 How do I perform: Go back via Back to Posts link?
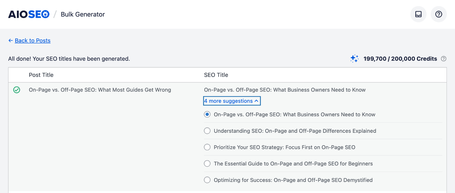(32, 40)
